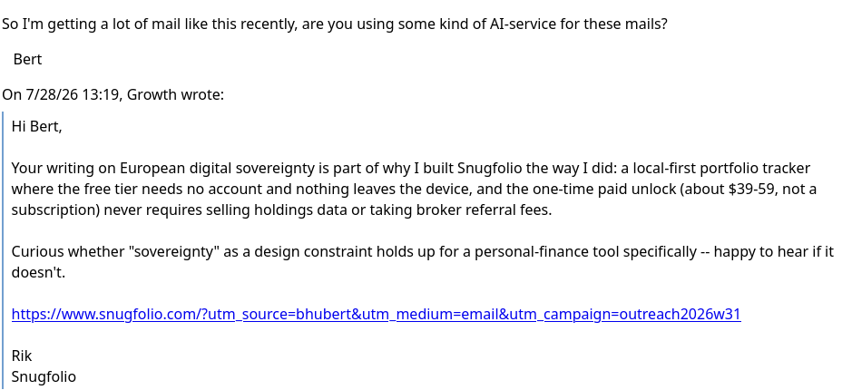Click the word "subscription)" starting a line
The width and height of the screenshot is (852, 390).
coord(54,210)
